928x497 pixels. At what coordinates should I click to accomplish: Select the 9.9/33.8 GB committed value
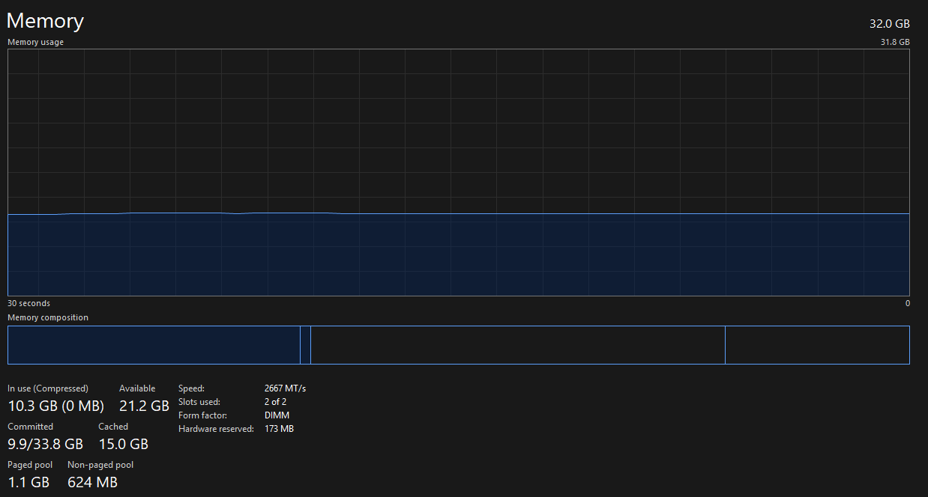point(45,444)
